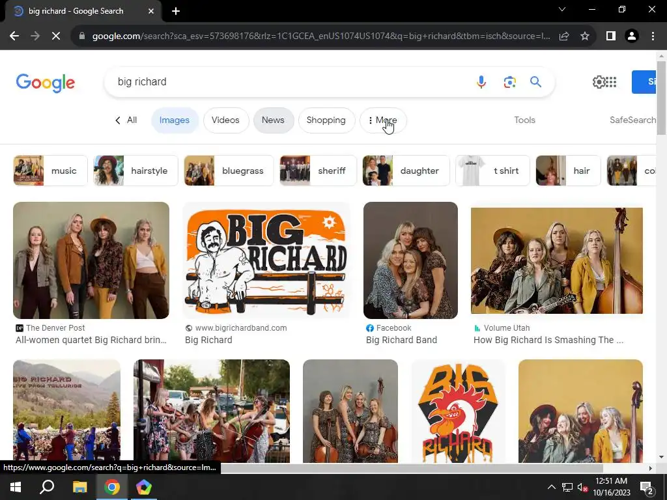Click Chrome icon in the taskbar
Viewport: 667px width, 500px height.
pos(112,487)
